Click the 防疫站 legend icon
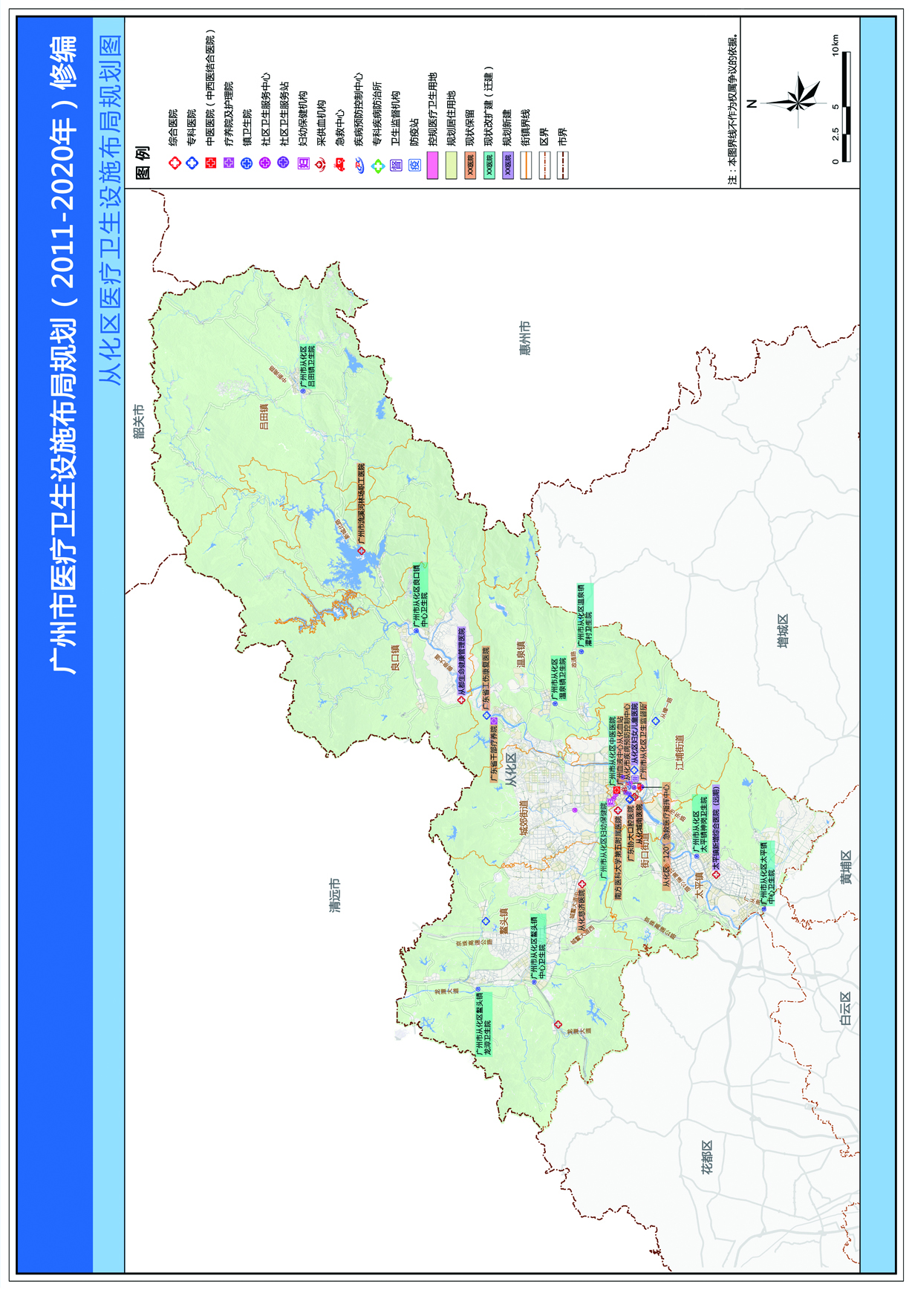The image size is (912, 1290). pyautogui.click(x=415, y=165)
